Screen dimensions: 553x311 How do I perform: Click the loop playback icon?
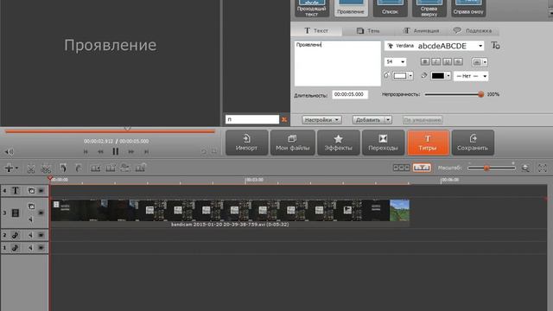(204, 152)
